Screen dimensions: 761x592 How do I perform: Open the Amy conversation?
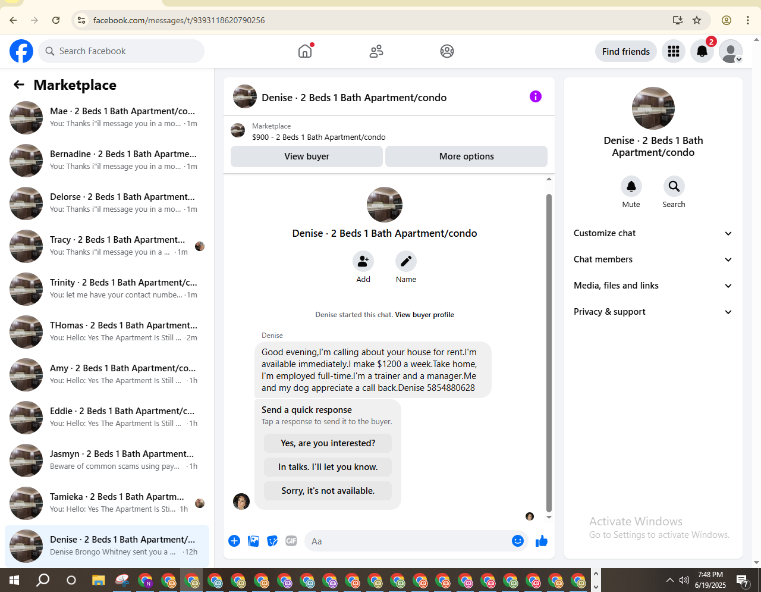pos(107,375)
